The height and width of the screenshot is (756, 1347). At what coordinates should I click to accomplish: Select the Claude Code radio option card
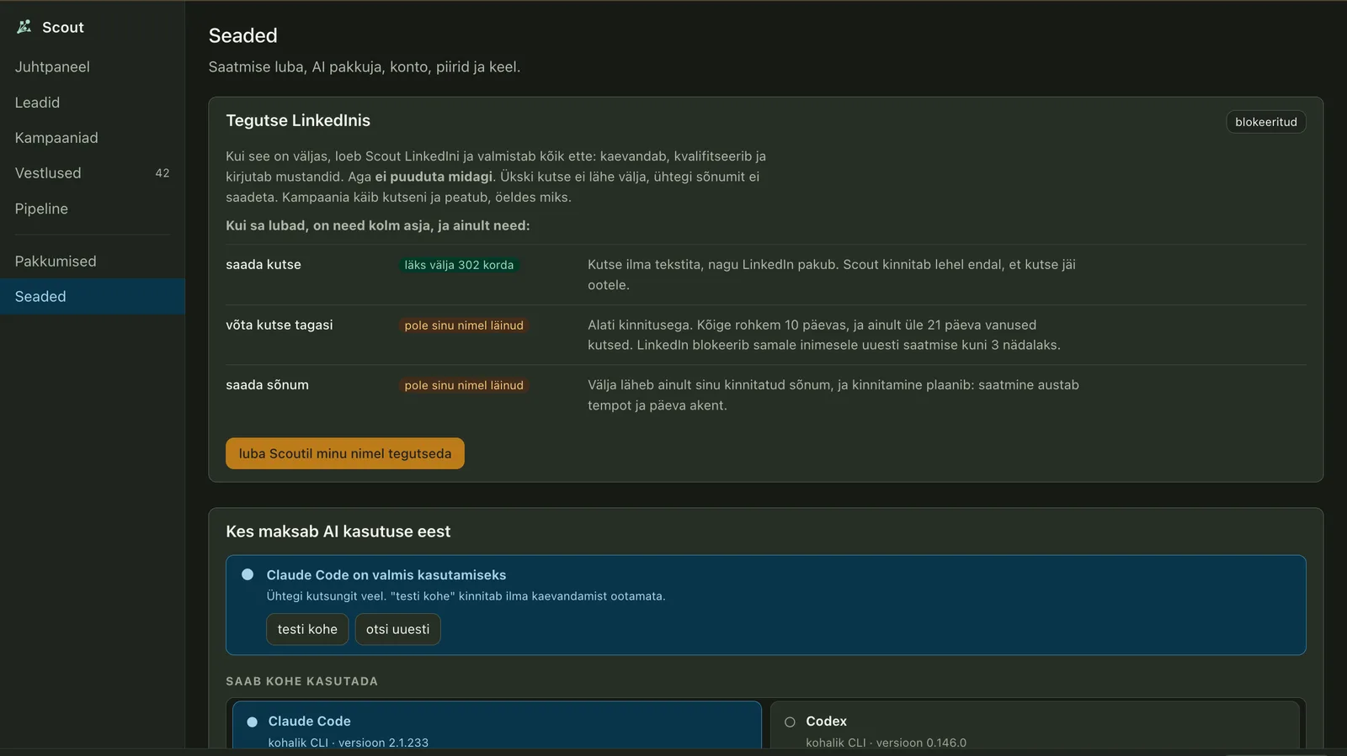(497, 725)
